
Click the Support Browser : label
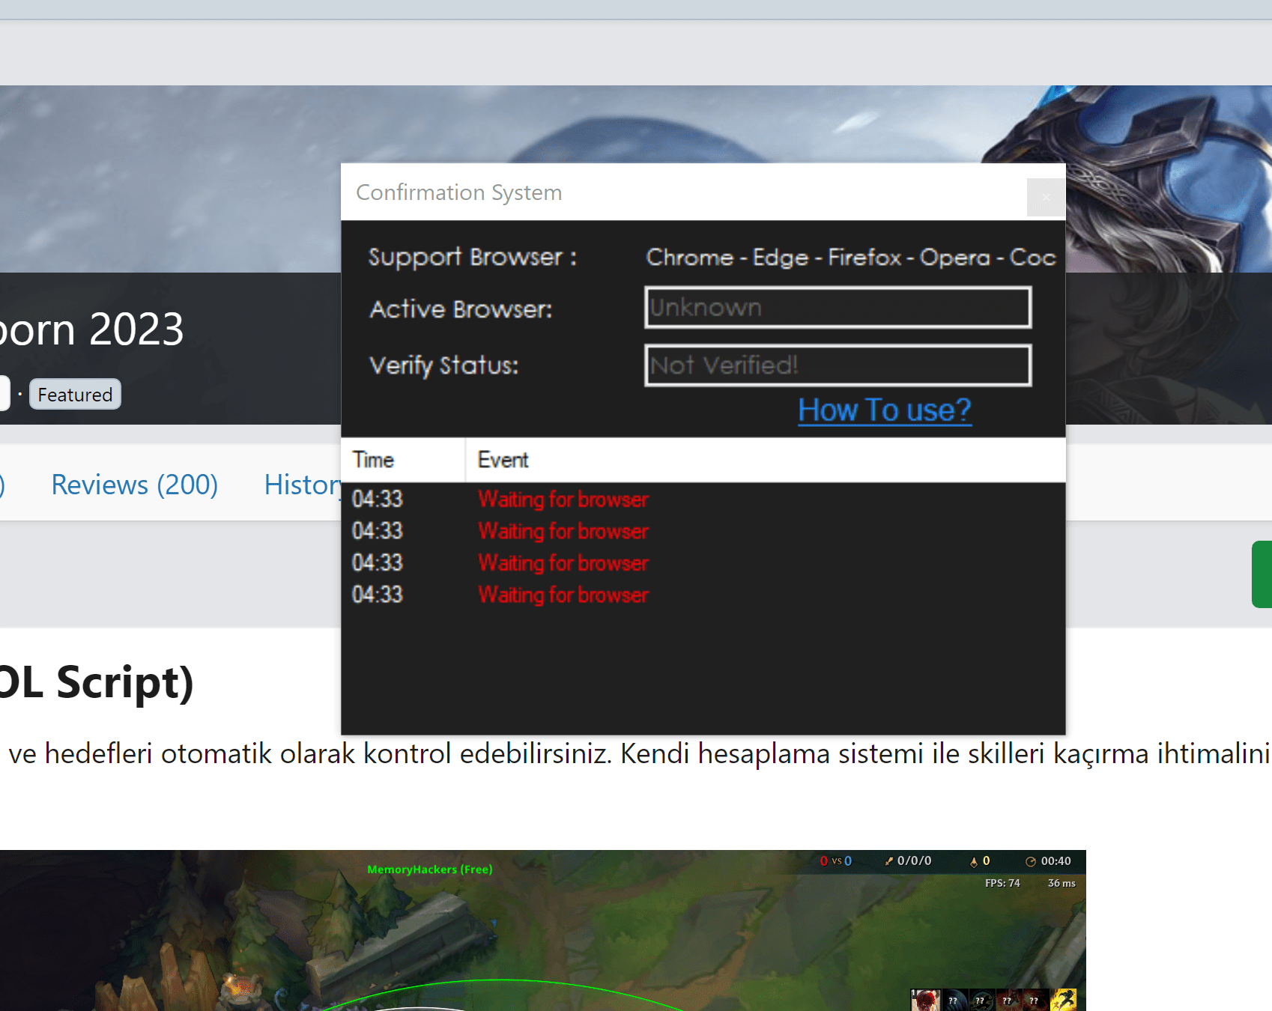473,257
